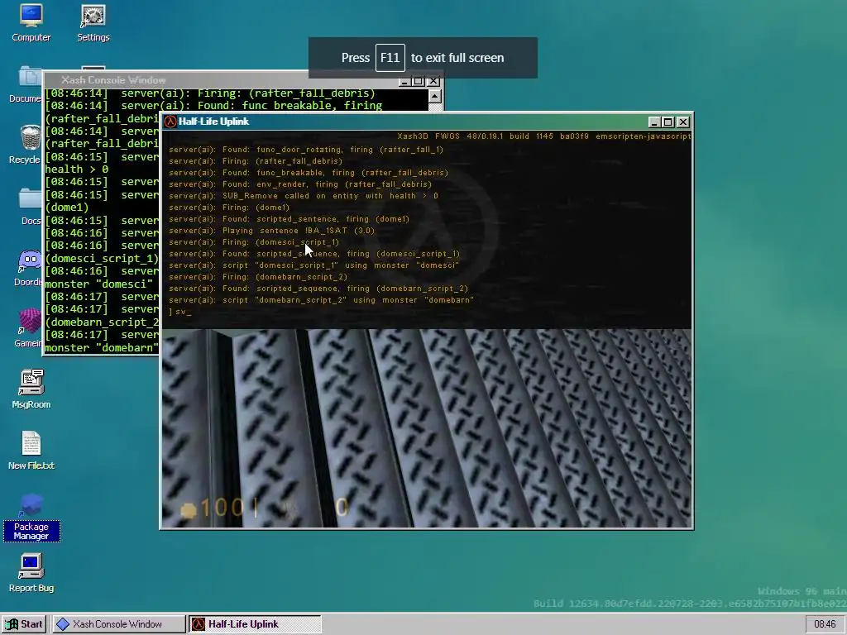This screenshot has height=635, width=847.
Task: Select the Half-Life Uplink taskbar button
Action: (255, 624)
